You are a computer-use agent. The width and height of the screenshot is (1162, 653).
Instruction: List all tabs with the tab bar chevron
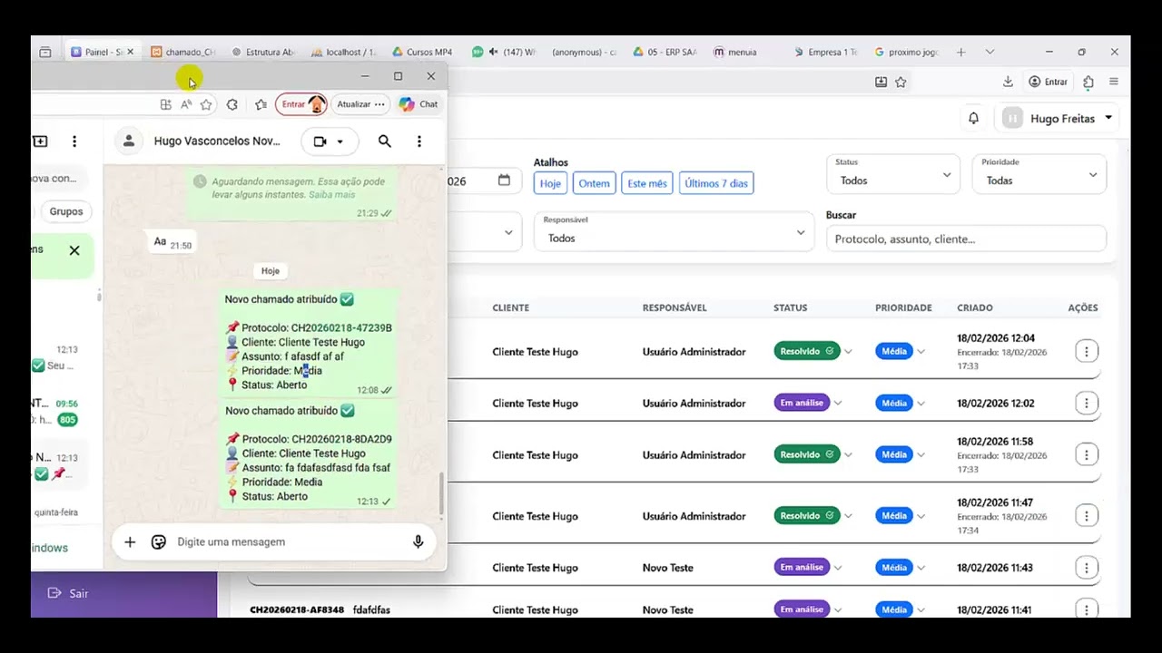[x=990, y=52]
